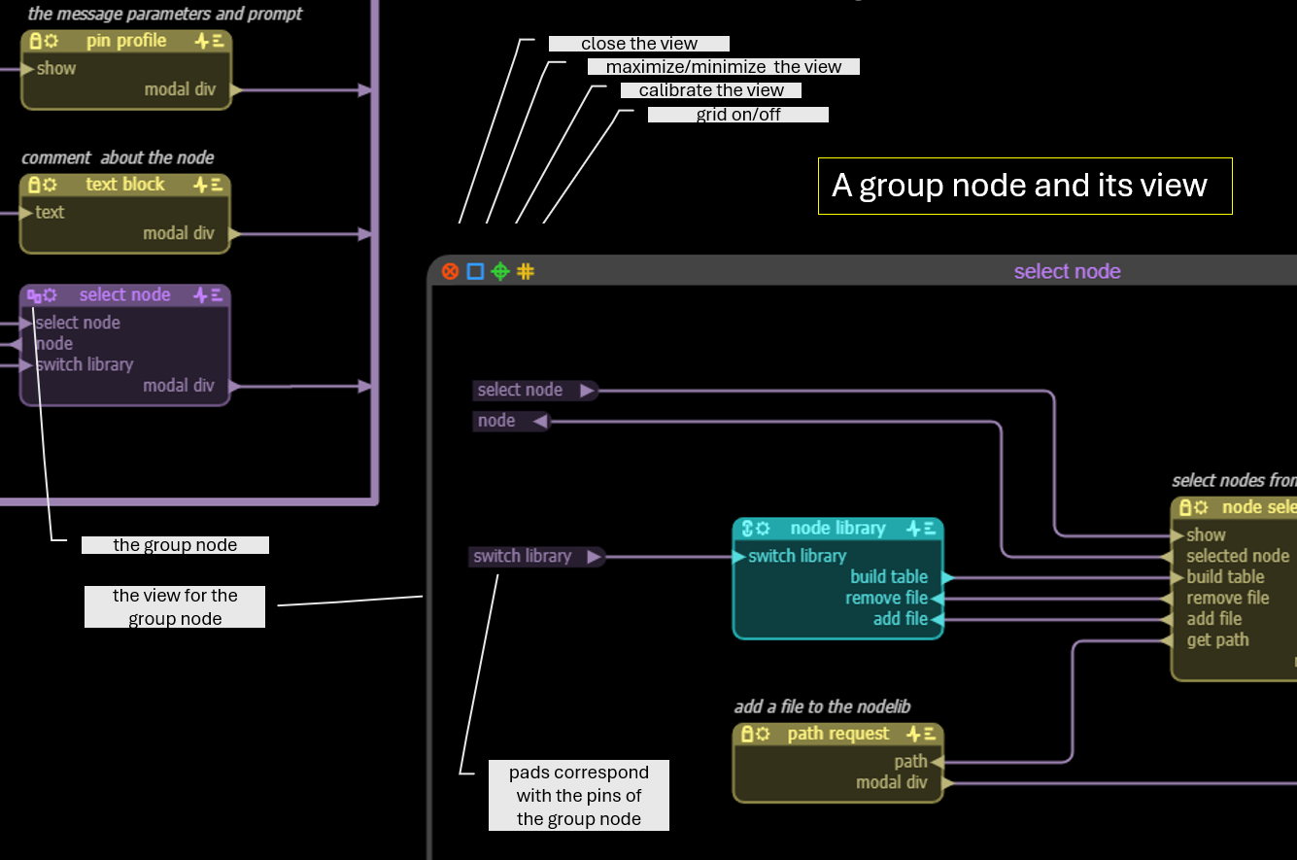Click the get path pin on node selector
This screenshot has height=860, width=1297.
tap(1166, 640)
